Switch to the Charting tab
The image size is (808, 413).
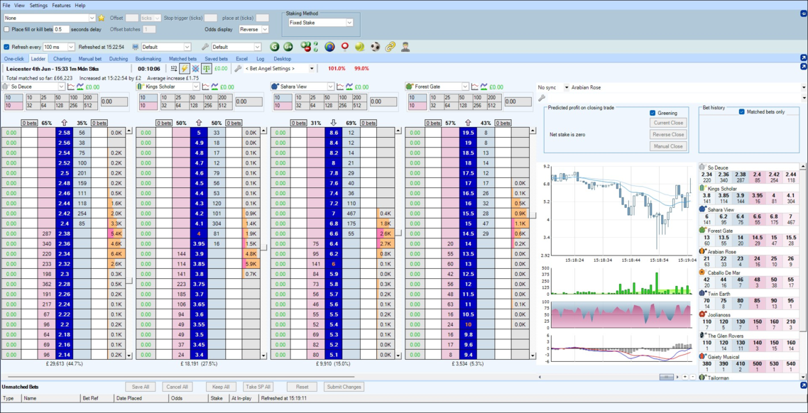click(x=62, y=59)
